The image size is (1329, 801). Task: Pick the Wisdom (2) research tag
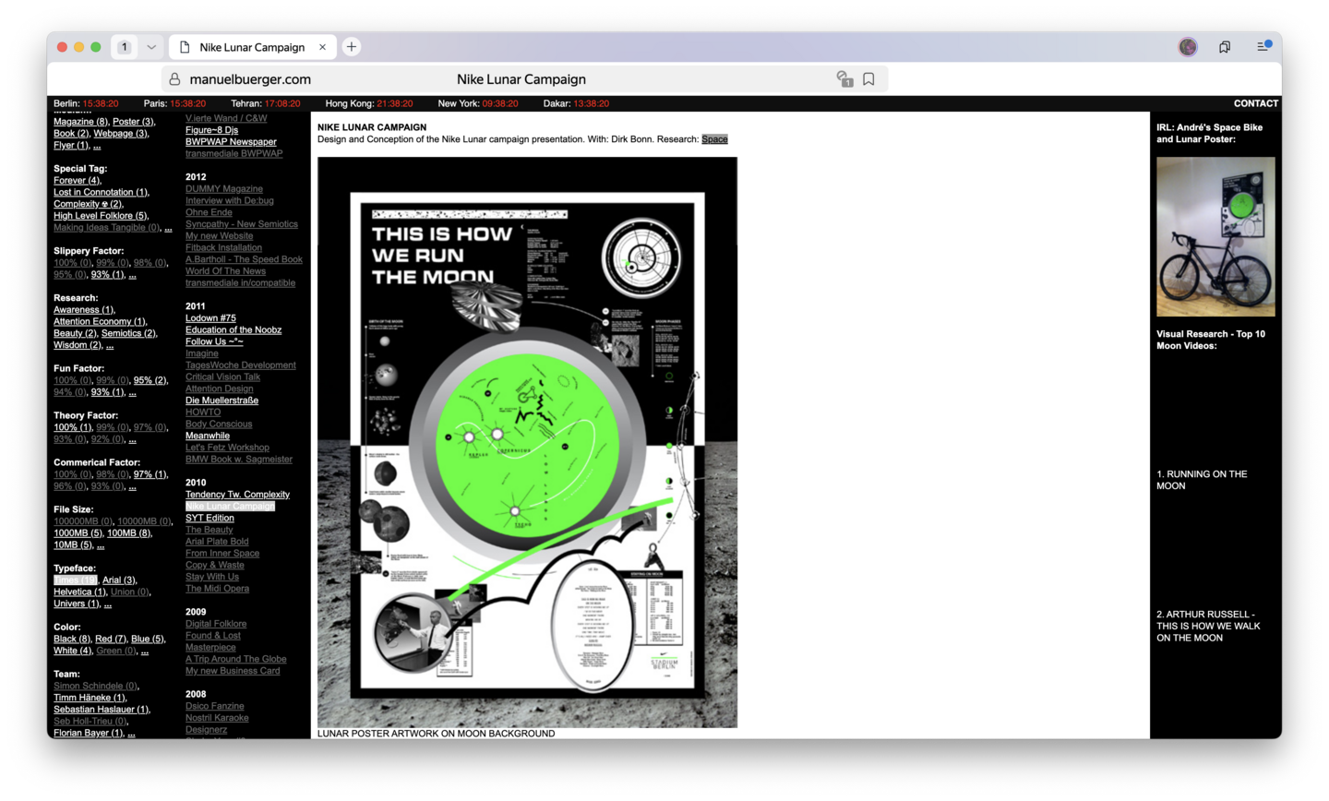(78, 346)
